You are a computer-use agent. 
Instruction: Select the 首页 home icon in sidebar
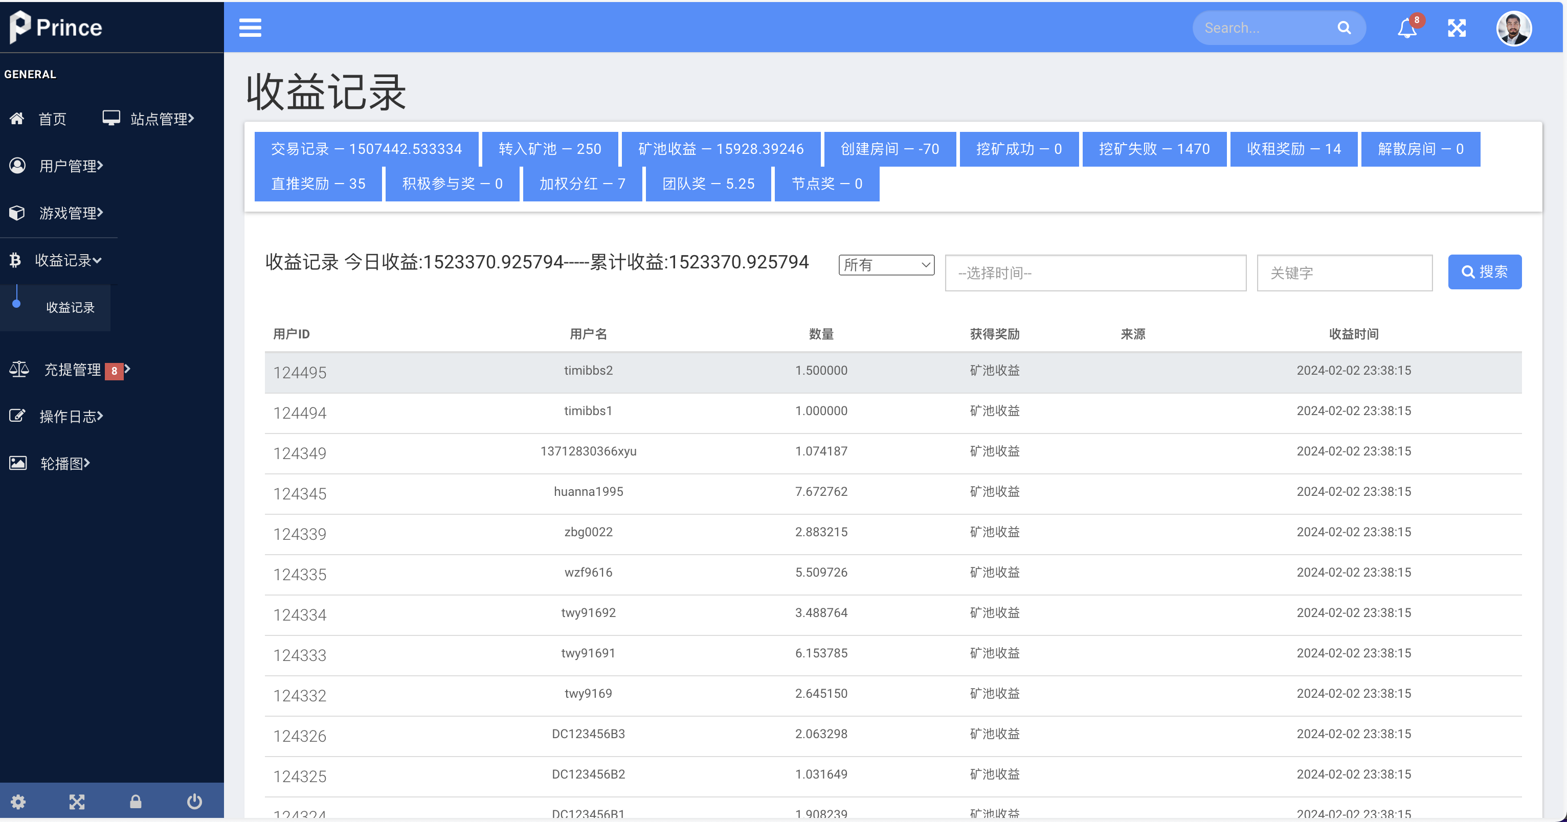[17, 118]
